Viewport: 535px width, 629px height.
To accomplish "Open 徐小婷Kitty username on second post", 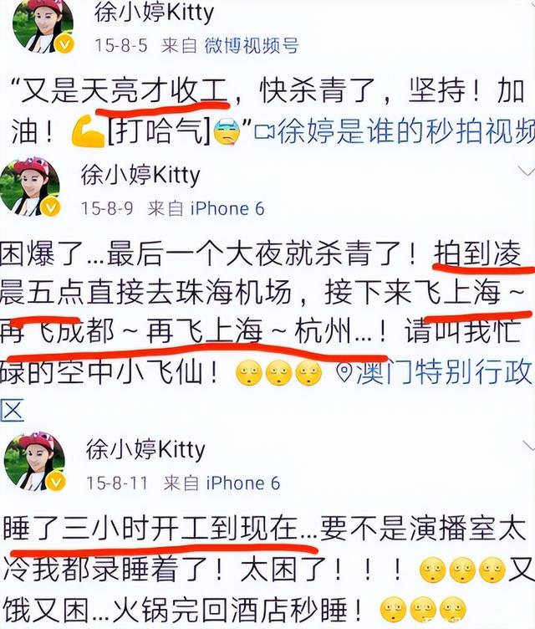I will tap(140, 175).
